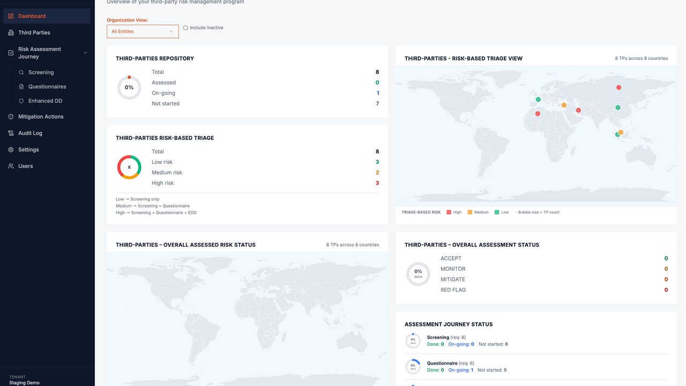This screenshot has width=686, height=386.
Task: Click the Questionnaires document icon
Action: coord(21,87)
